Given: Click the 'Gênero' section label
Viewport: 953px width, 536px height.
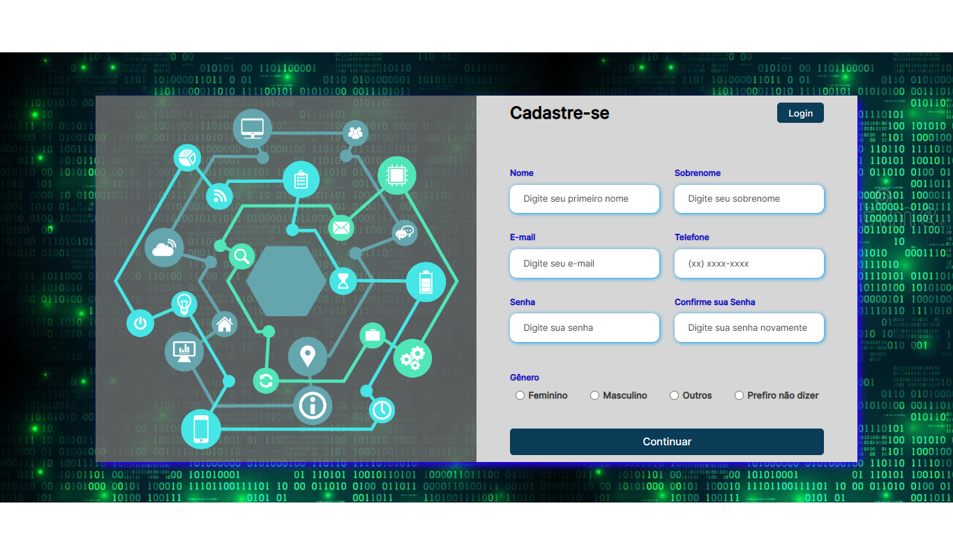Looking at the screenshot, I should point(525,378).
